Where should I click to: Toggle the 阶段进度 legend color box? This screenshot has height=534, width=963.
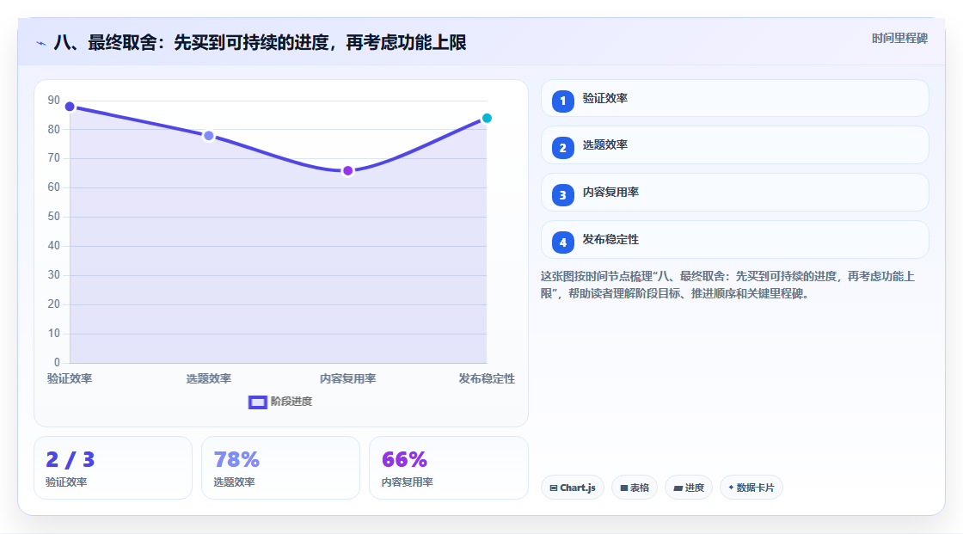click(x=257, y=402)
